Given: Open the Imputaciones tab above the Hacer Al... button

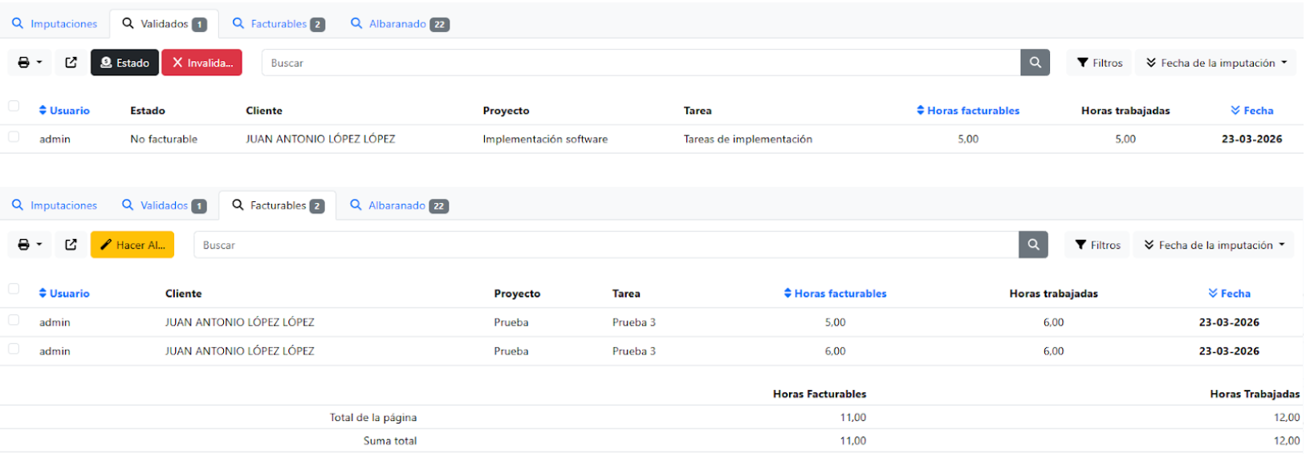Looking at the screenshot, I should coord(55,205).
